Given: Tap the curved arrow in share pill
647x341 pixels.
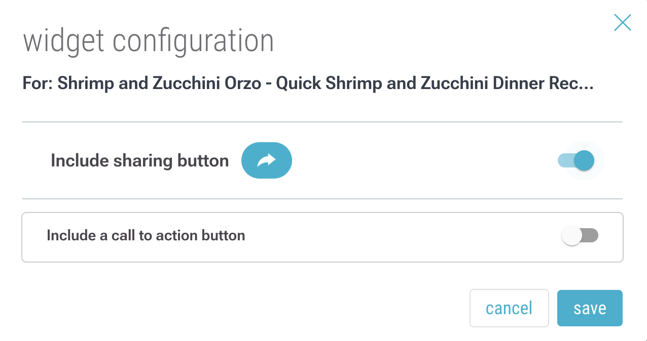Looking at the screenshot, I should (x=267, y=160).
